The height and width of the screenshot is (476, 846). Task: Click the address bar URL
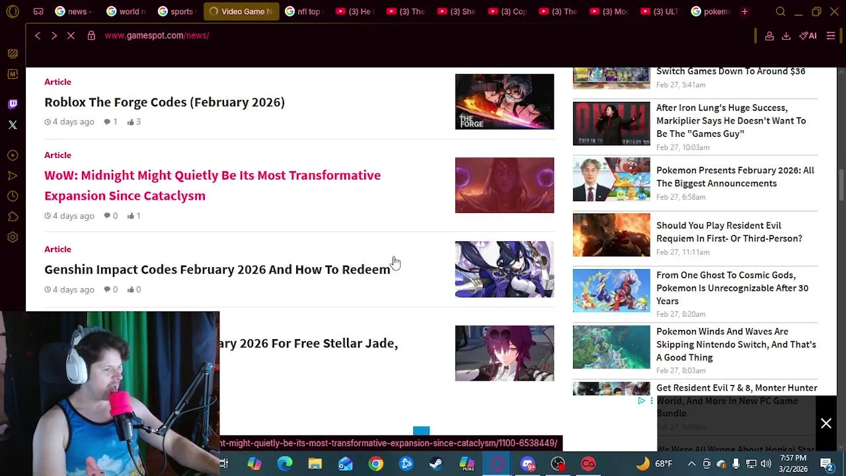(157, 36)
